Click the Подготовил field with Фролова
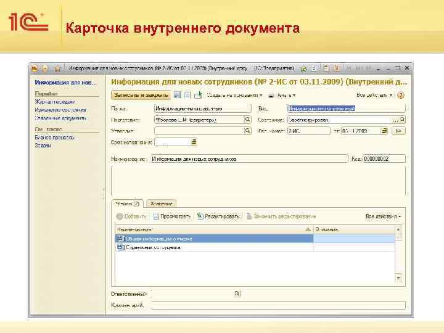 199,120
